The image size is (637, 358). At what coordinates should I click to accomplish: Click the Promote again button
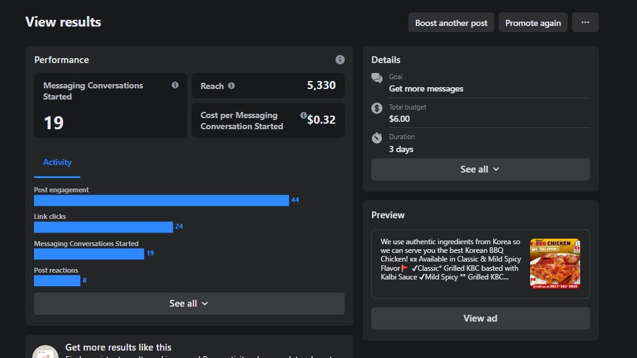pyautogui.click(x=533, y=23)
